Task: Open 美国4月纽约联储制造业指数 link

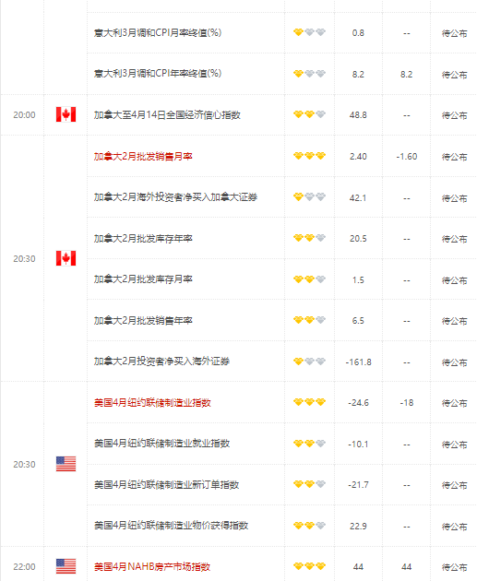Action: point(152,402)
